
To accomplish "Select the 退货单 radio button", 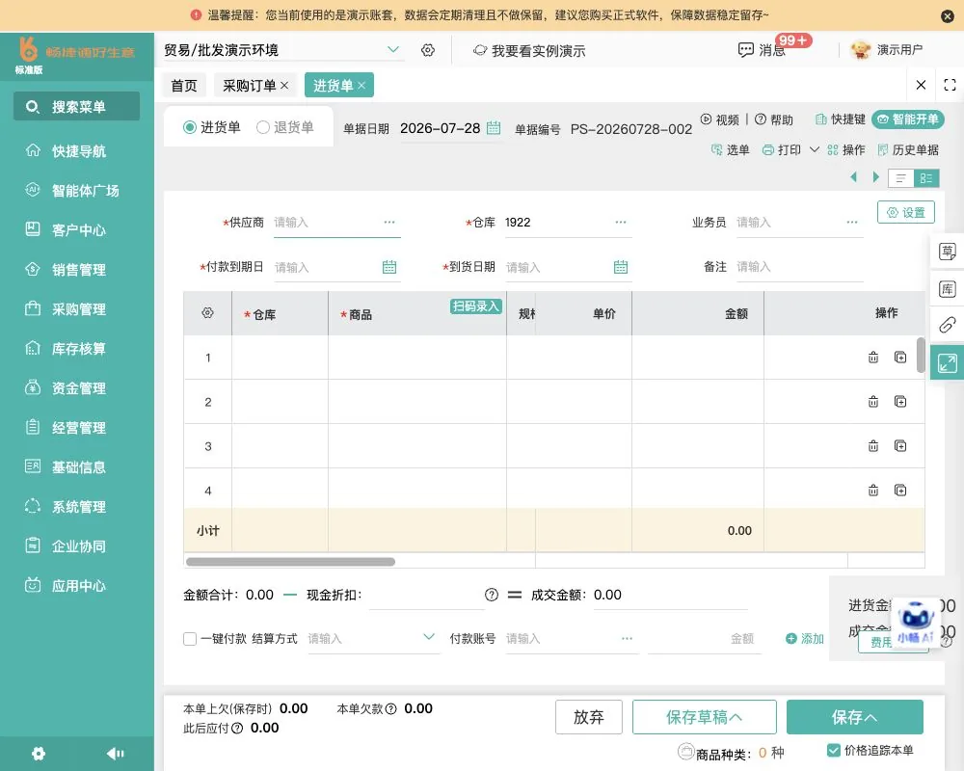I will [x=263, y=127].
